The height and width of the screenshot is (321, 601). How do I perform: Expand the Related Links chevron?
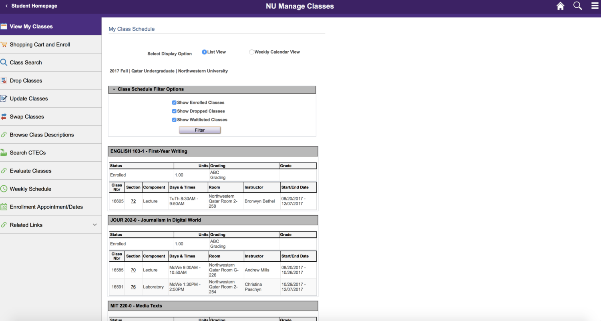94,225
